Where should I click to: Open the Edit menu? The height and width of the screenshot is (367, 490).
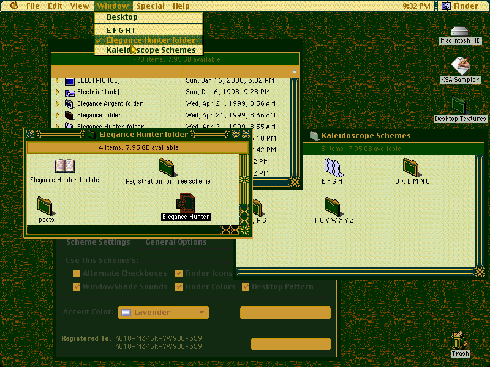(x=55, y=6)
